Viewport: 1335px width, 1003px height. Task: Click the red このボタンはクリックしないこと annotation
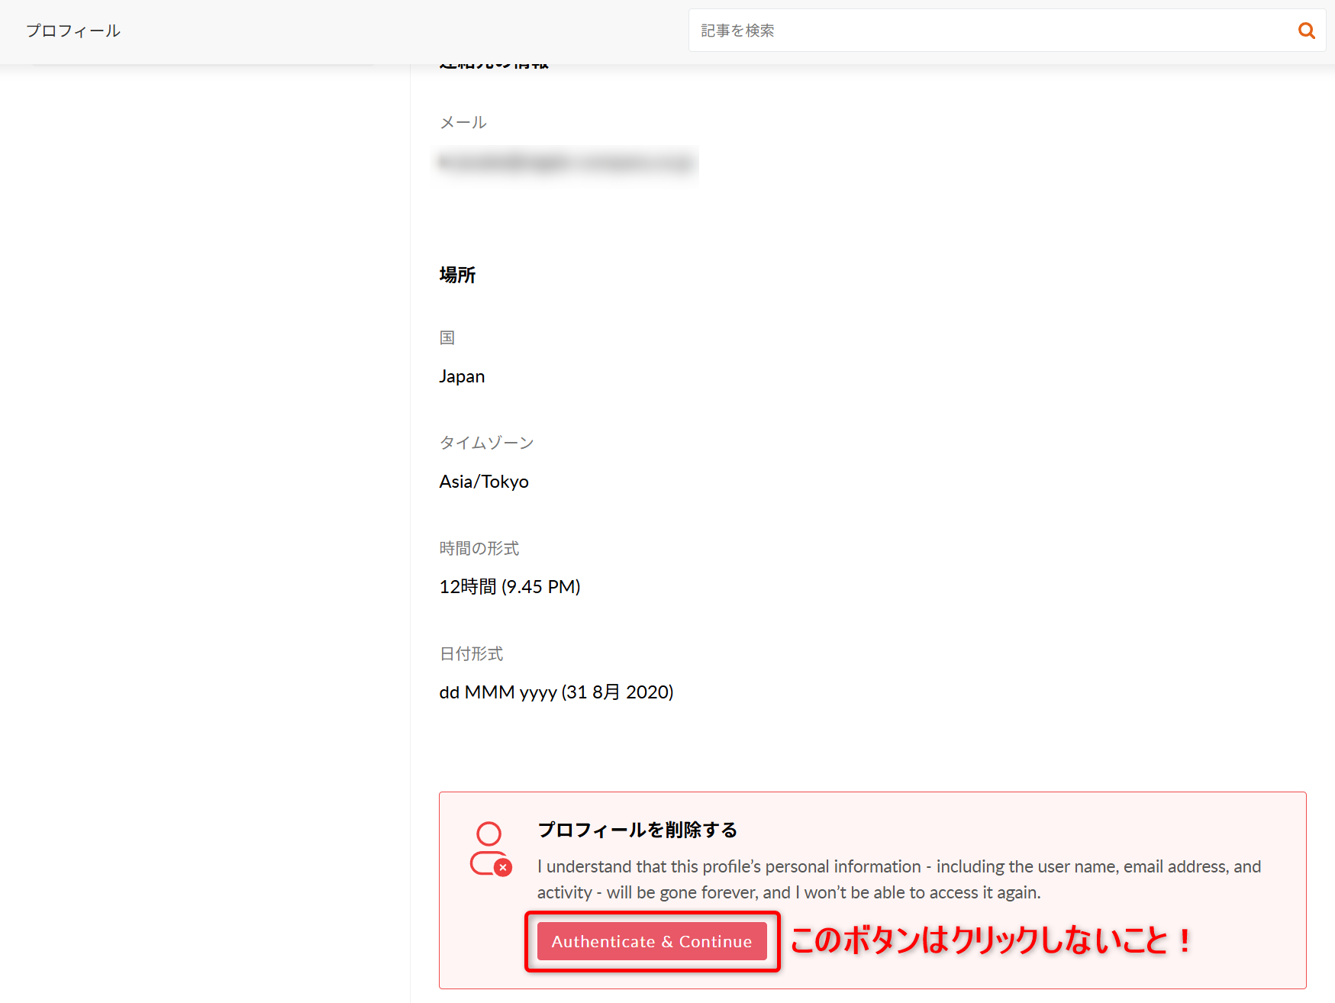(x=990, y=940)
